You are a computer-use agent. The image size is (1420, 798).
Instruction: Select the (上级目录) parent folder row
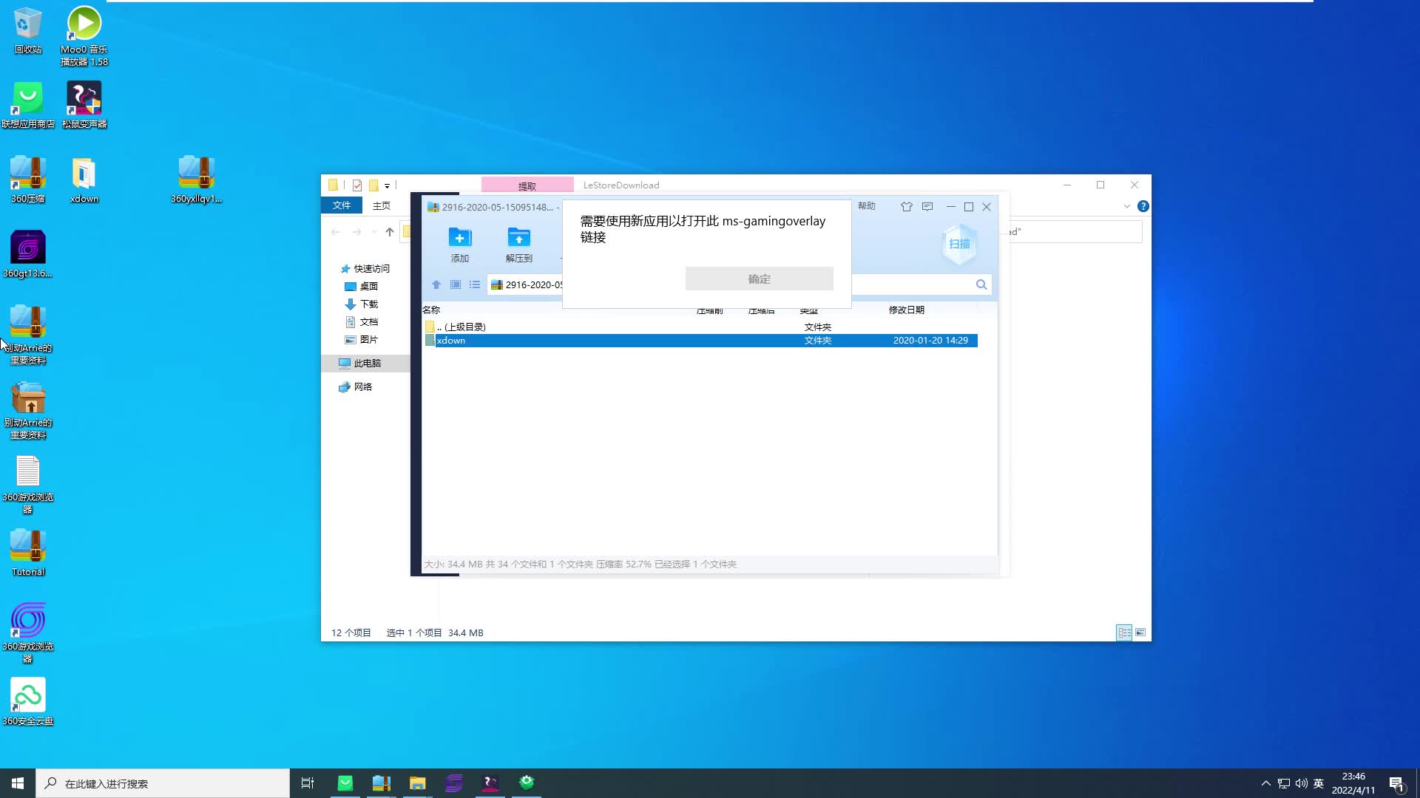point(464,327)
